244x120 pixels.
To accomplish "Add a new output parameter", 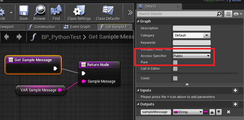I will click(235, 104).
